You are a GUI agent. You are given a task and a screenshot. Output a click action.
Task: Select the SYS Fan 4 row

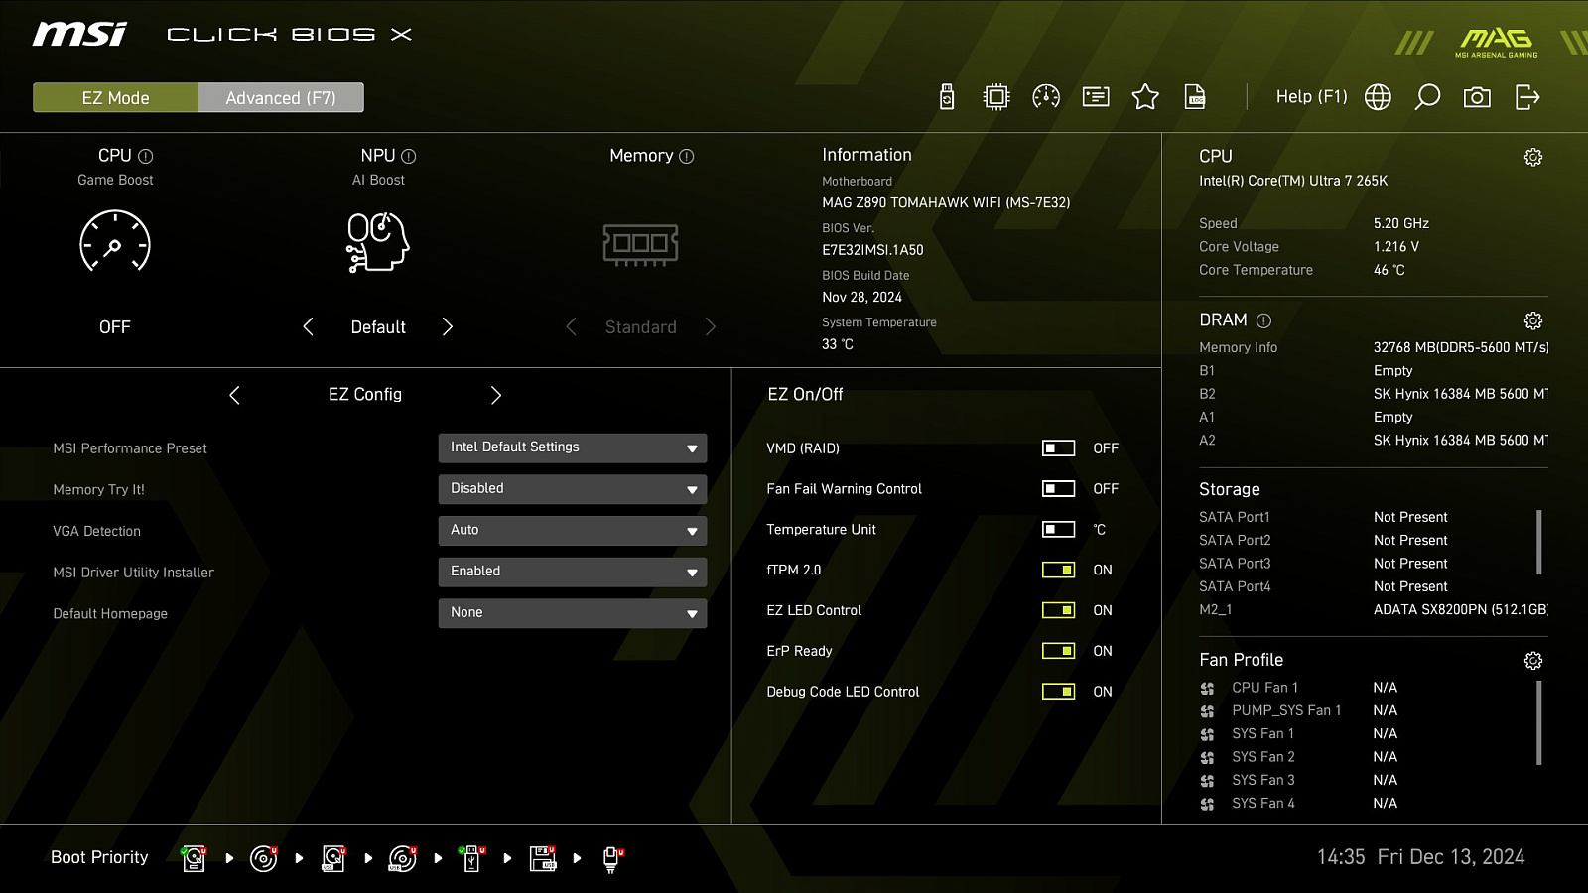pyautogui.click(x=1298, y=804)
